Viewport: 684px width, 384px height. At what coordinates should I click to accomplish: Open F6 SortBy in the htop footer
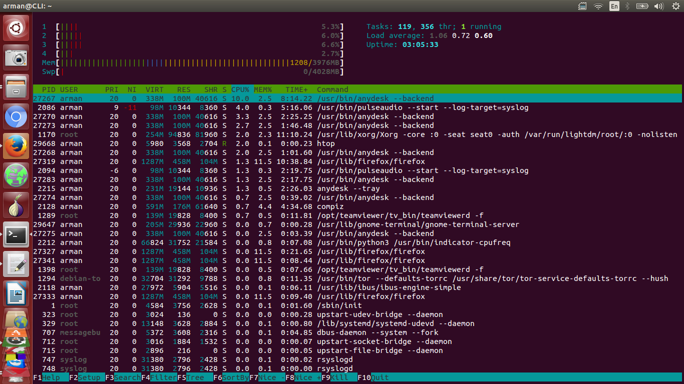pyautogui.click(x=231, y=377)
